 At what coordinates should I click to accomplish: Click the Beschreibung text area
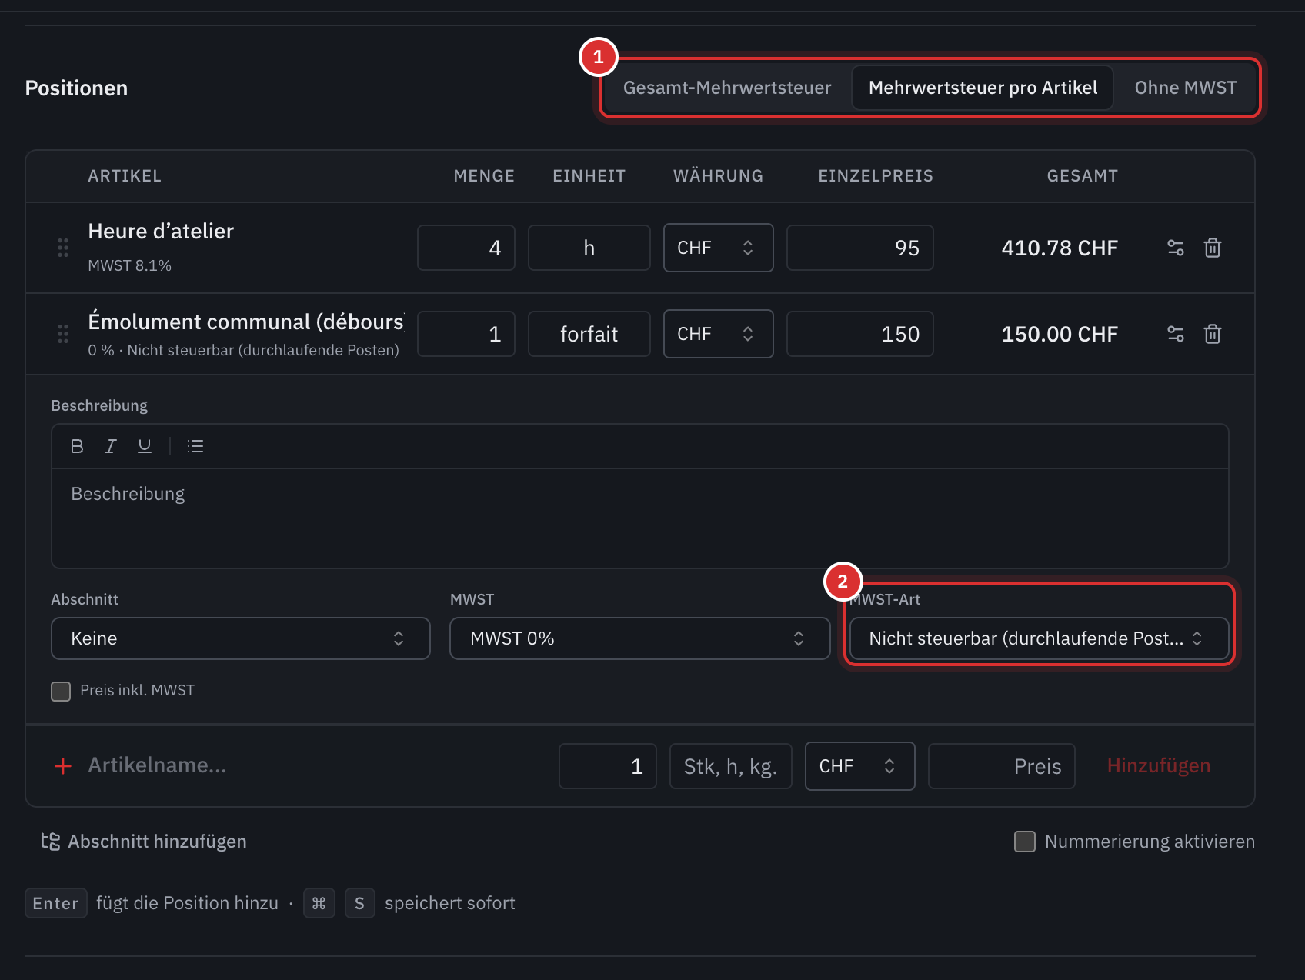point(639,518)
